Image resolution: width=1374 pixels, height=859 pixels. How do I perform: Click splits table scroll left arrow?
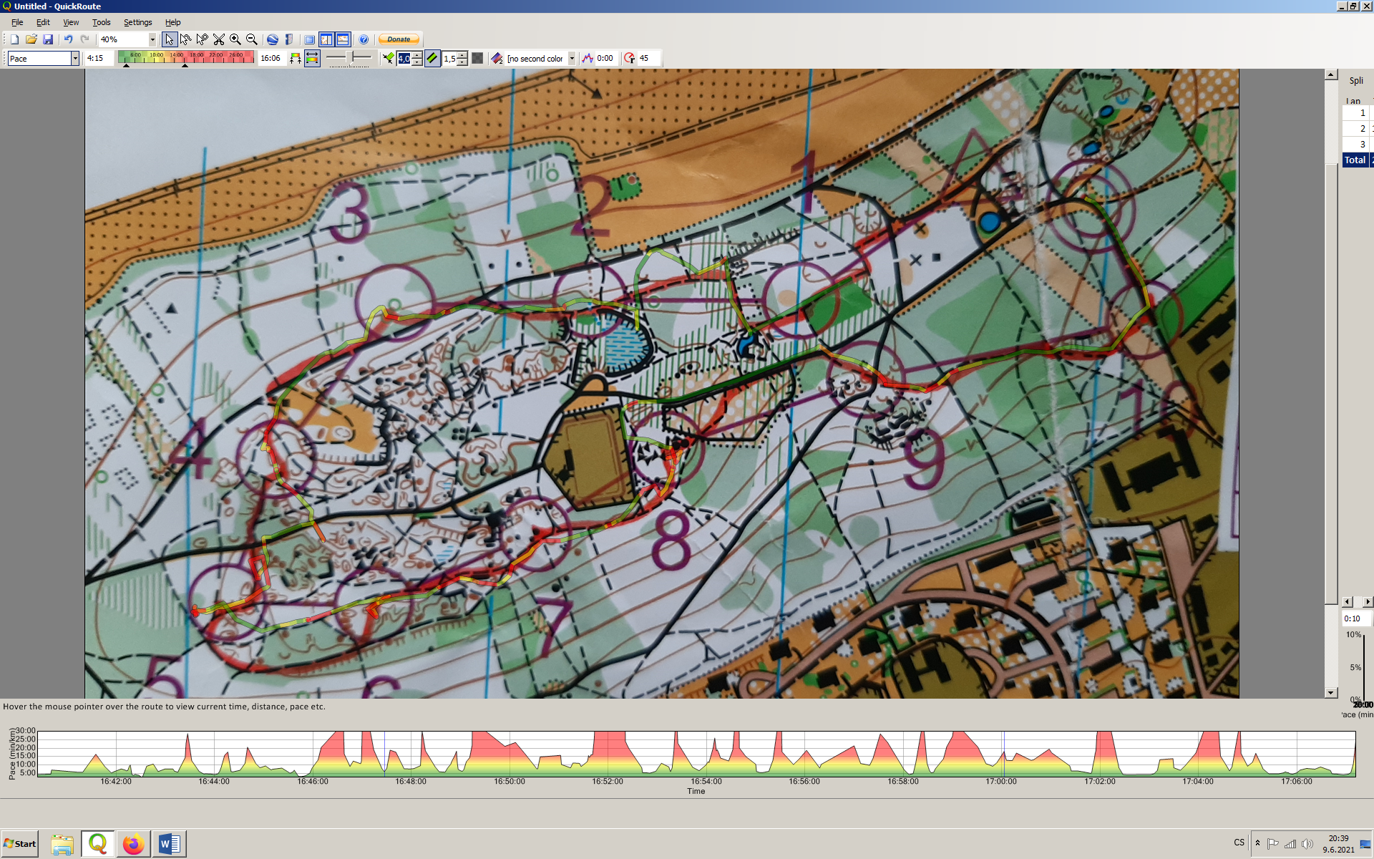tap(1348, 602)
